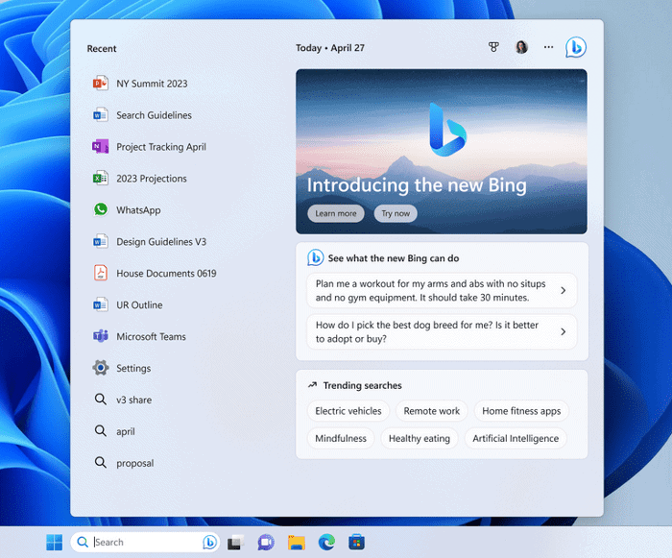The image size is (672, 558).
Task: Open the Design Guidelines V3 file name
Action: (161, 242)
